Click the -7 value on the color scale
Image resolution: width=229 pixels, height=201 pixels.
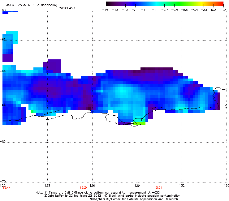point(134,10)
